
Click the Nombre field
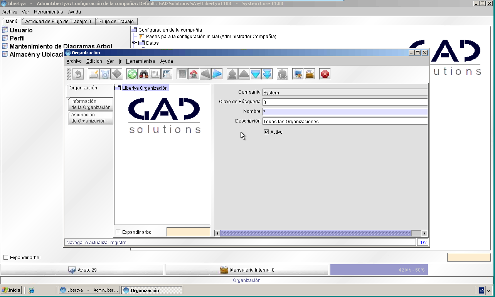[345, 112]
